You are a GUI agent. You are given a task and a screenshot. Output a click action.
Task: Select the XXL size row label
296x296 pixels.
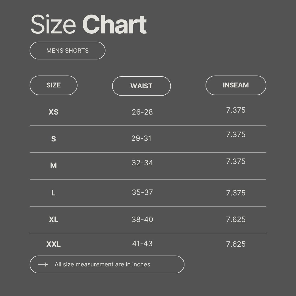click(53, 244)
